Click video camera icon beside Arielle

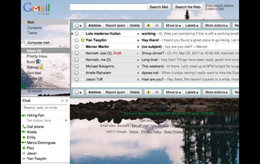24,132
